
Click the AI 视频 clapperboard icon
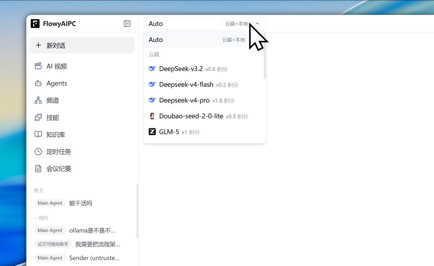coord(38,66)
